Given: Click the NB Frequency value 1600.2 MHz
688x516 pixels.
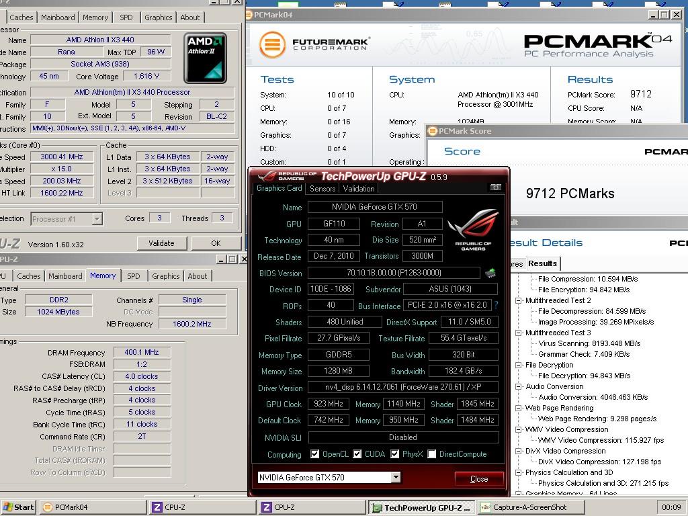Looking at the screenshot, I should tap(191, 324).
